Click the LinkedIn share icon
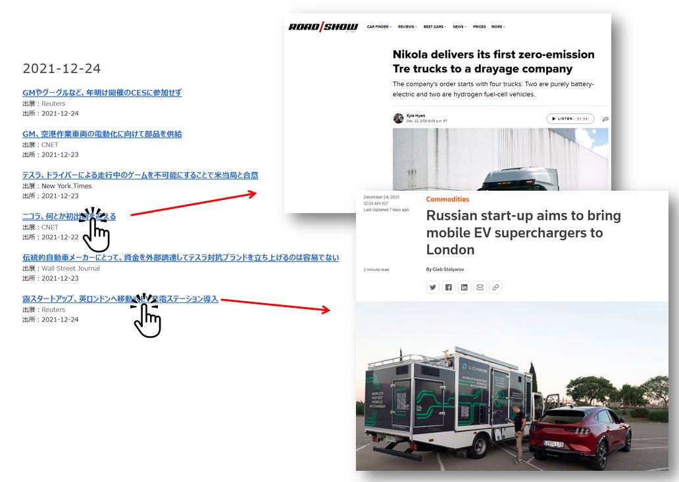The height and width of the screenshot is (482, 679). (465, 287)
